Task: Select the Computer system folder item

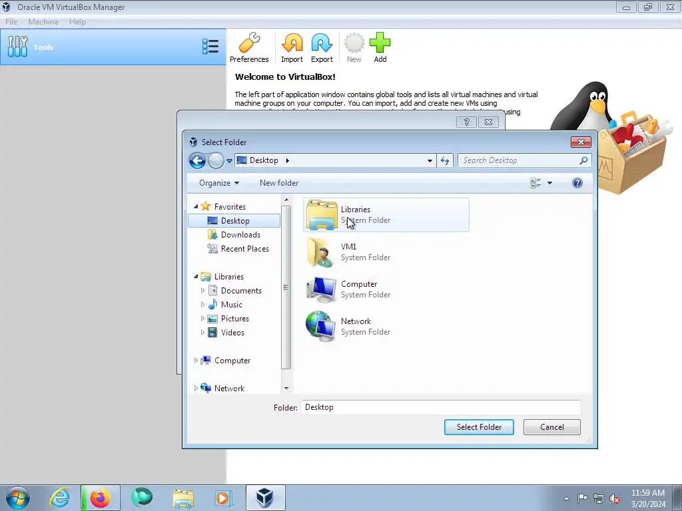Action: 386,289
